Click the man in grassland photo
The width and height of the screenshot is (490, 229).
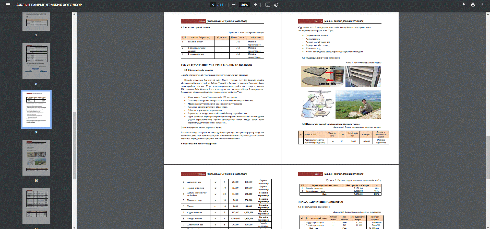click(x=358, y=105)
